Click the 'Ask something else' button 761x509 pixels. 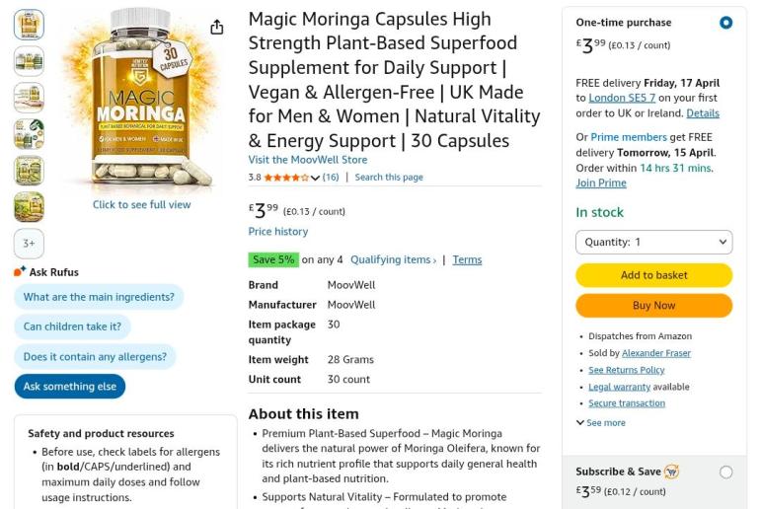coord(70,386)
